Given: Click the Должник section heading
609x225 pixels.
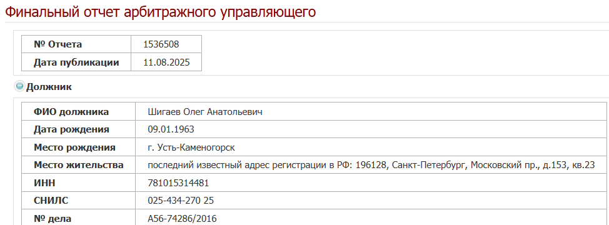Looking at the screenshot, I should (49, 87).
